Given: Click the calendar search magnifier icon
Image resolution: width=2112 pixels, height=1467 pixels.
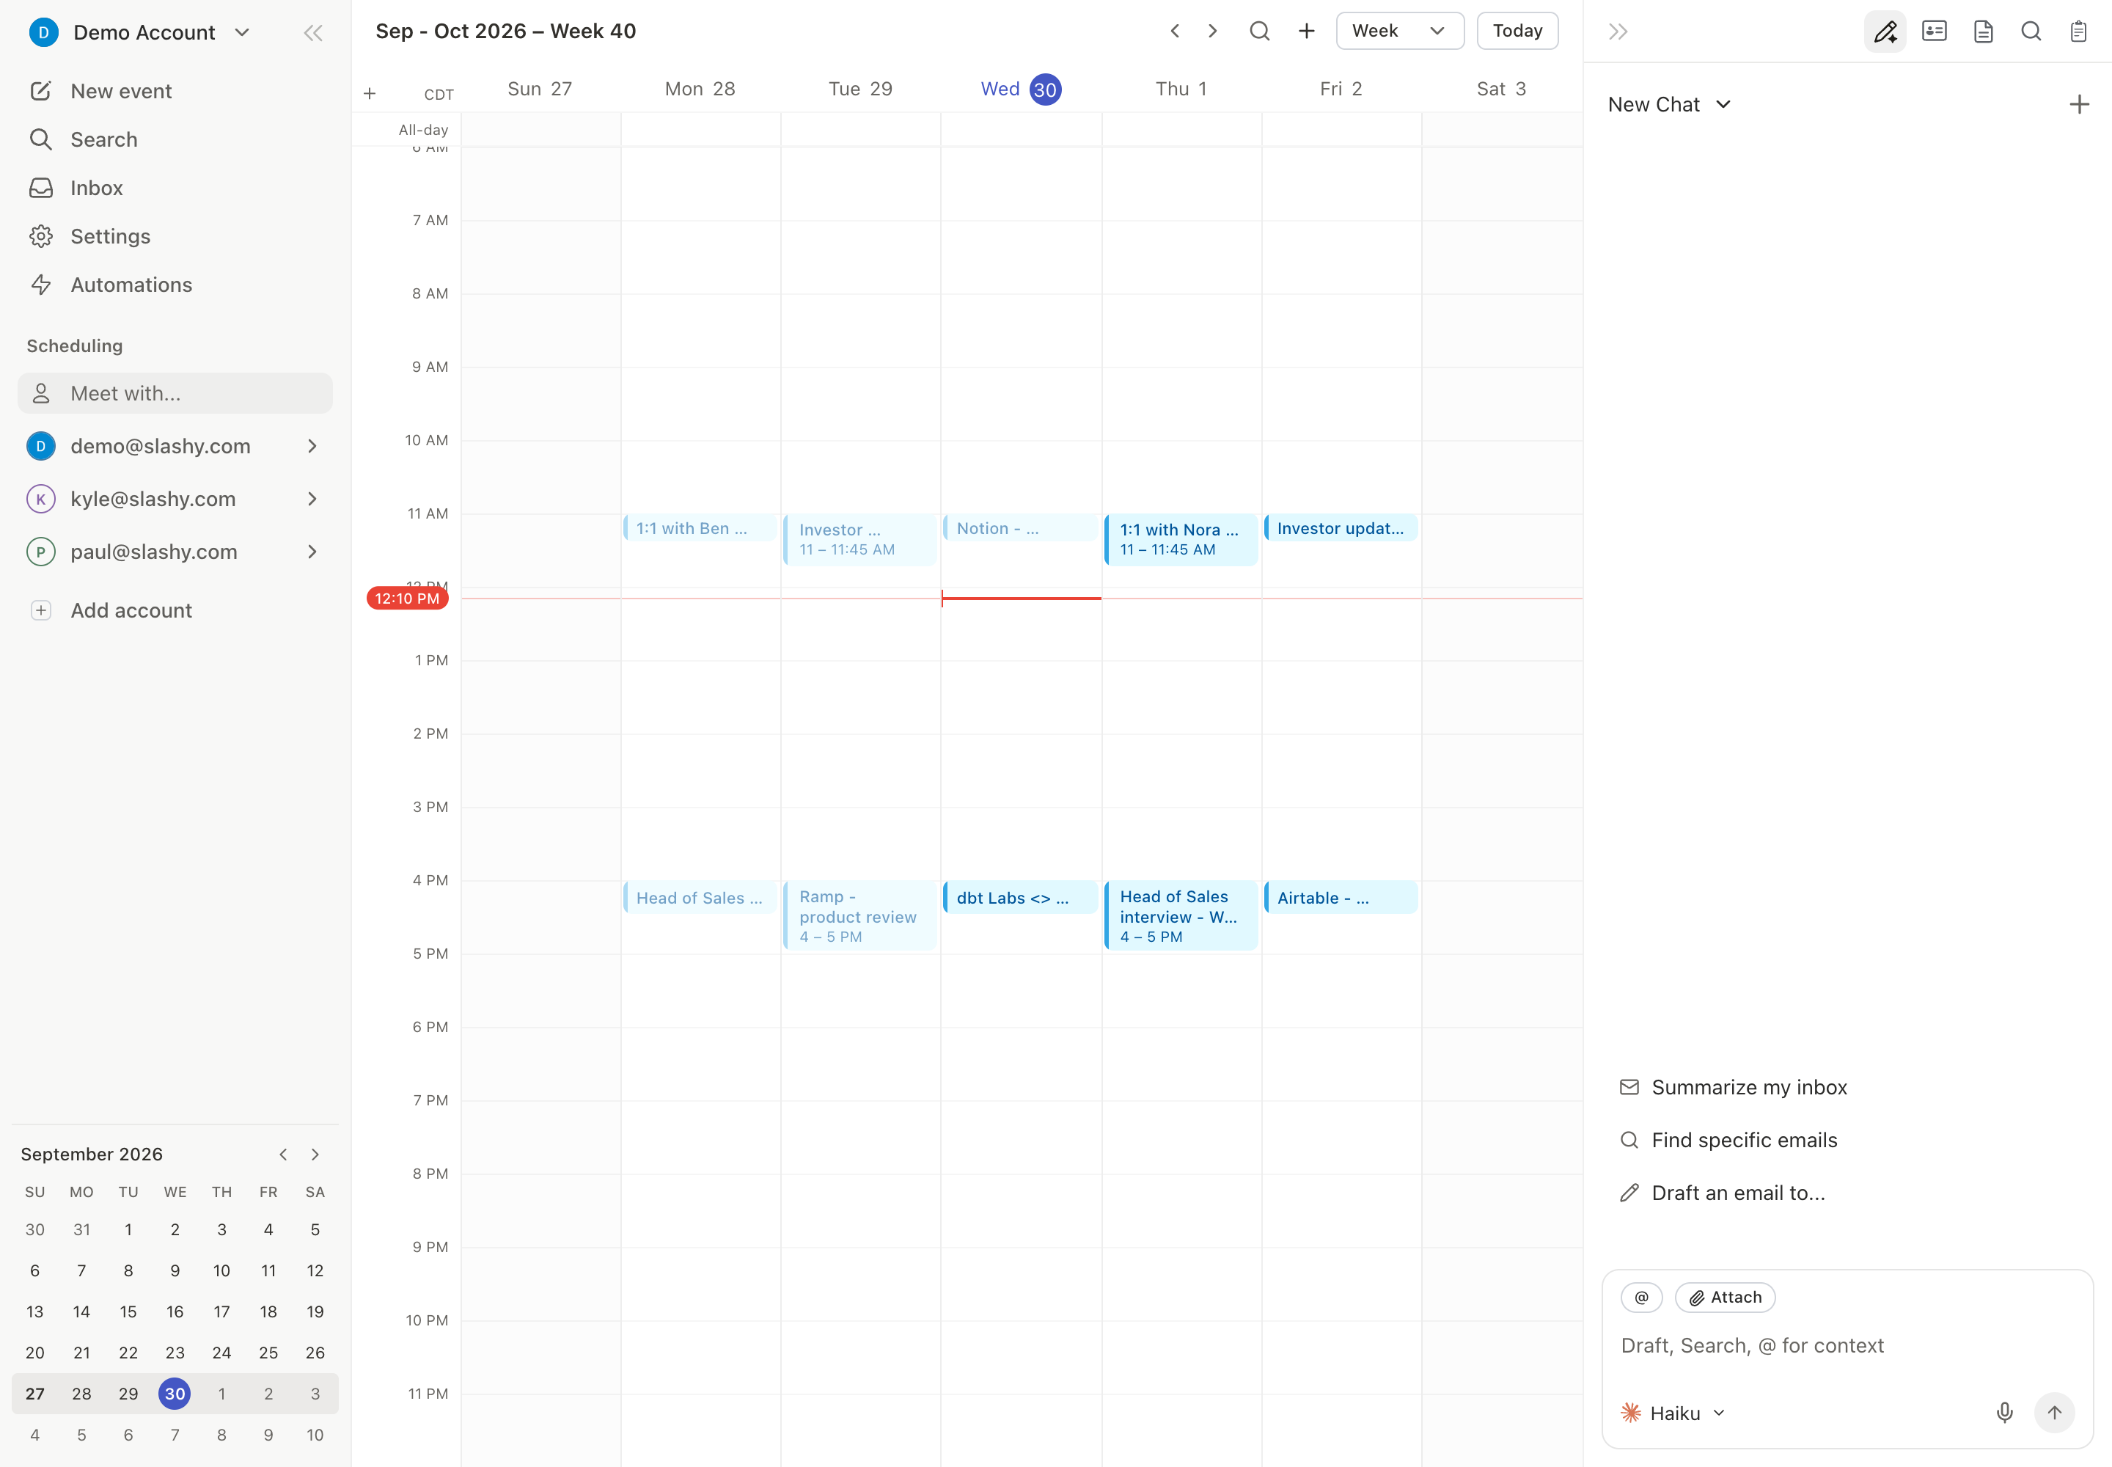Looking at the screenshot, I should 1259,32.
